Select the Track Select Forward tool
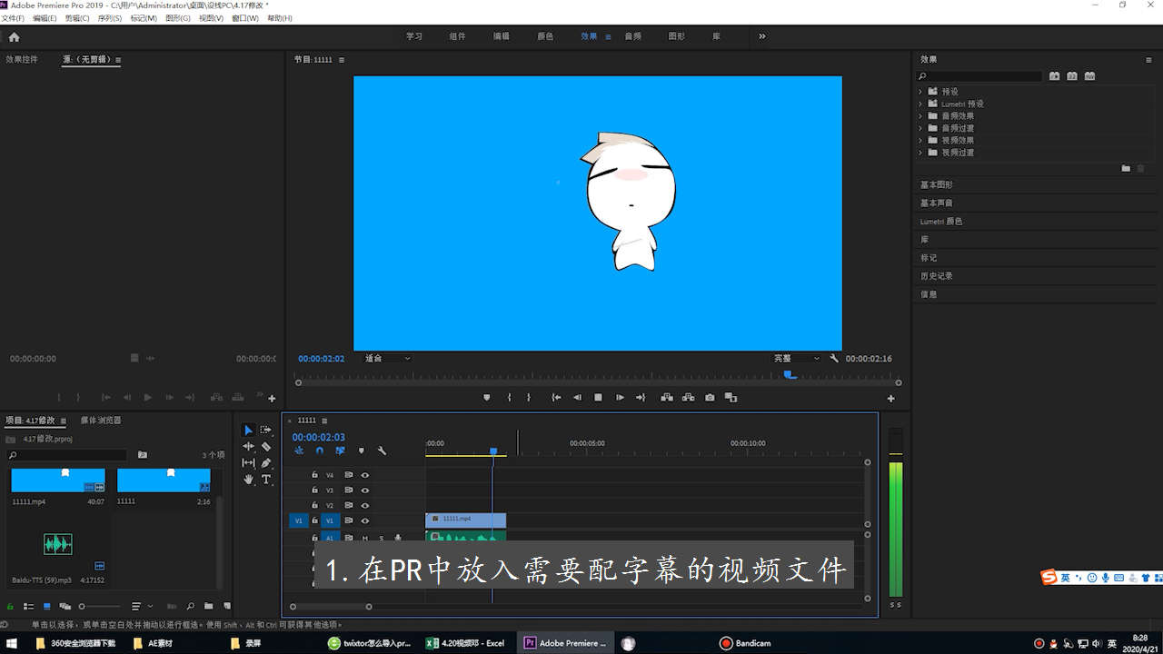This screenshot has width=1163, height=654. (266, 430)
